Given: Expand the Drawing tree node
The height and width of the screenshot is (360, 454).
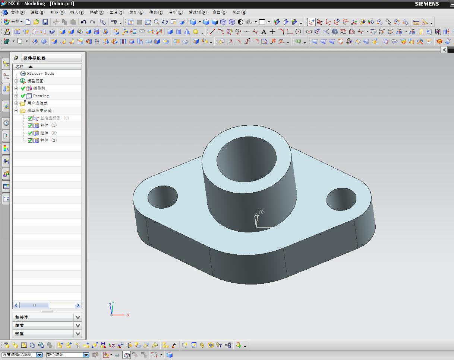Looking at the screenshot, I should pos(16,96).
